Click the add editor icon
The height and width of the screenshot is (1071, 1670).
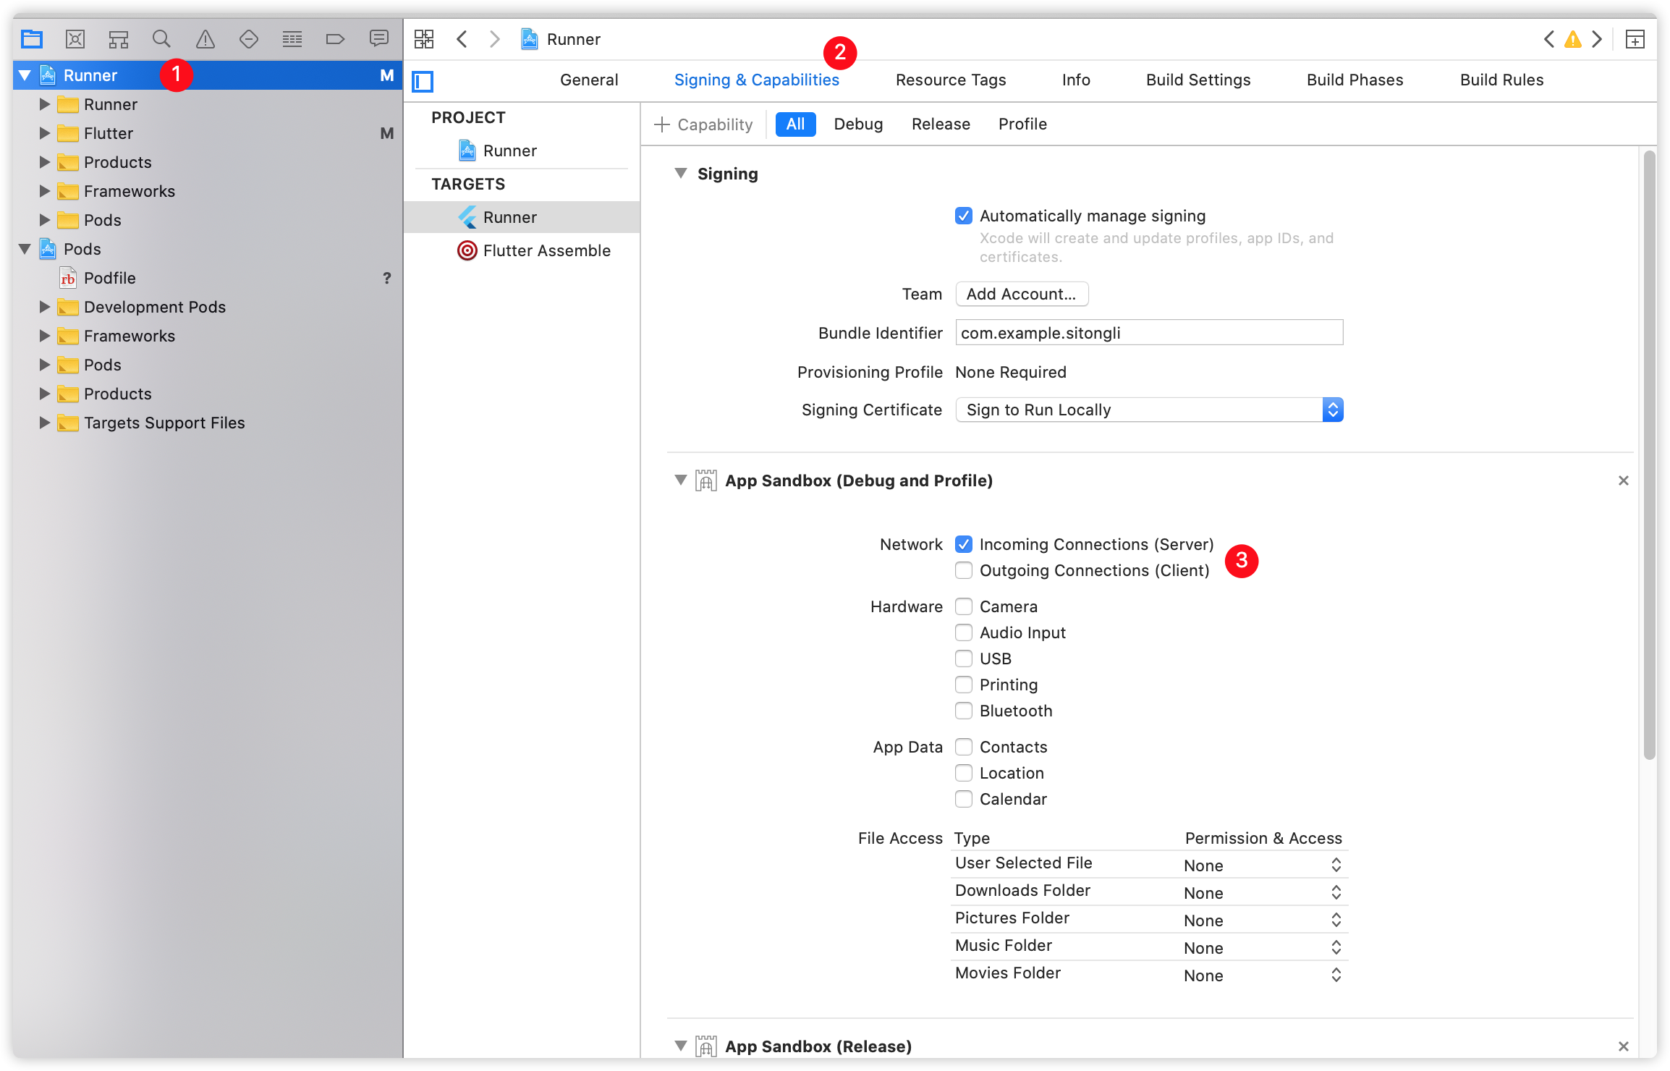(x=1635, y=39)
